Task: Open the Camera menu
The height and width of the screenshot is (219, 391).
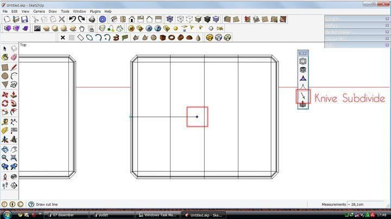Action: point(39,11)
